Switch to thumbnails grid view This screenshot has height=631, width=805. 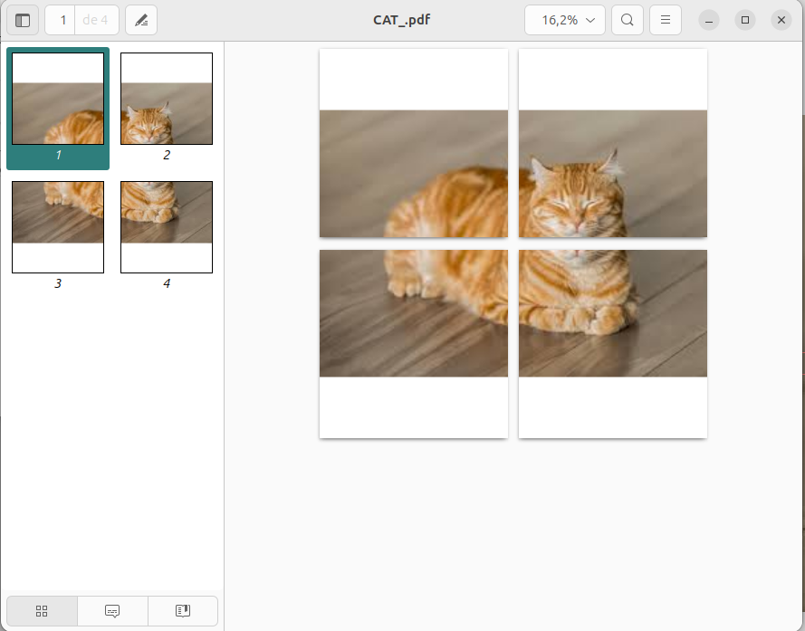coord(42,610)
